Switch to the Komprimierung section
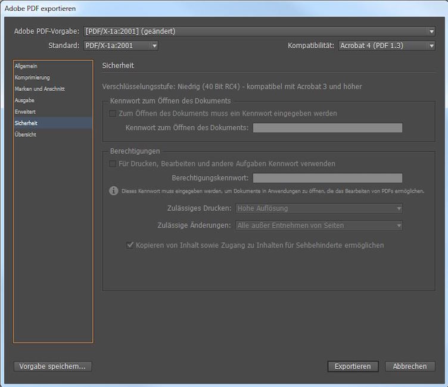This screenshot has width=448, height=387. 53,77
